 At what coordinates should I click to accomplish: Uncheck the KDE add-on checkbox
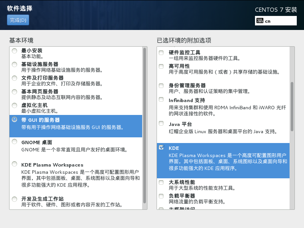coord(161,148)
